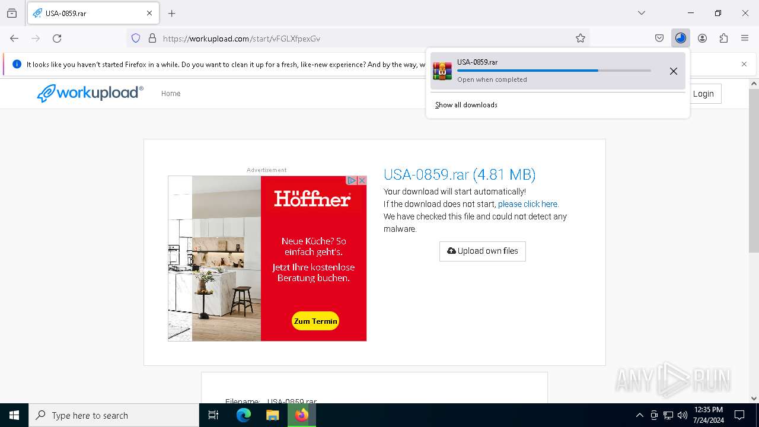Open a new browser tab

[x=172, y=13]
